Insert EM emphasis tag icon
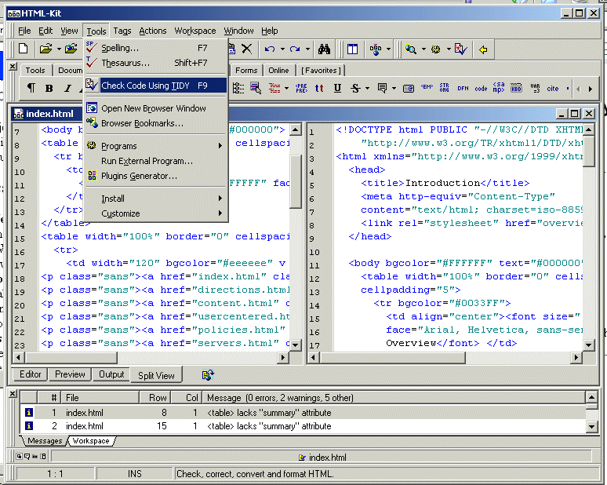The height and width of the screenshot is (485, 607). [x=427, y=88]
